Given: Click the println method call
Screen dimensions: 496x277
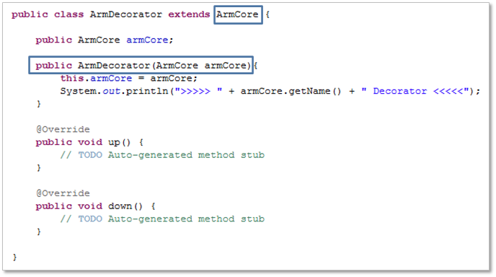Looking at the screenshot, I should tap(147, 91).
